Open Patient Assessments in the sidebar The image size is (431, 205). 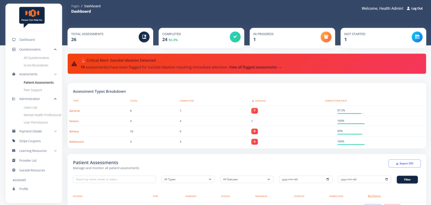point(39,83)
